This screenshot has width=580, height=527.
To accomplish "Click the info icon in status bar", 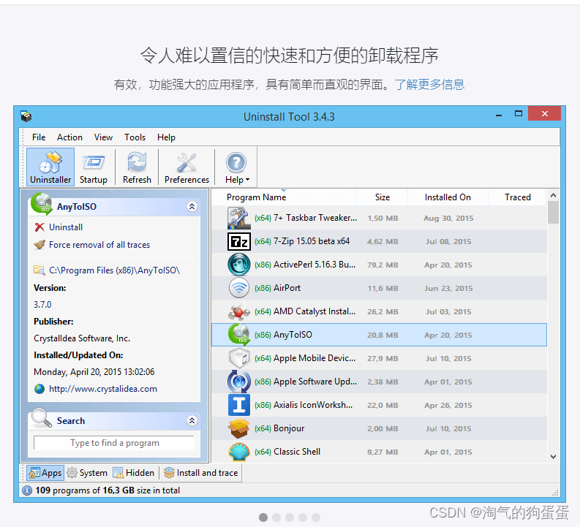I will [27, 490].
